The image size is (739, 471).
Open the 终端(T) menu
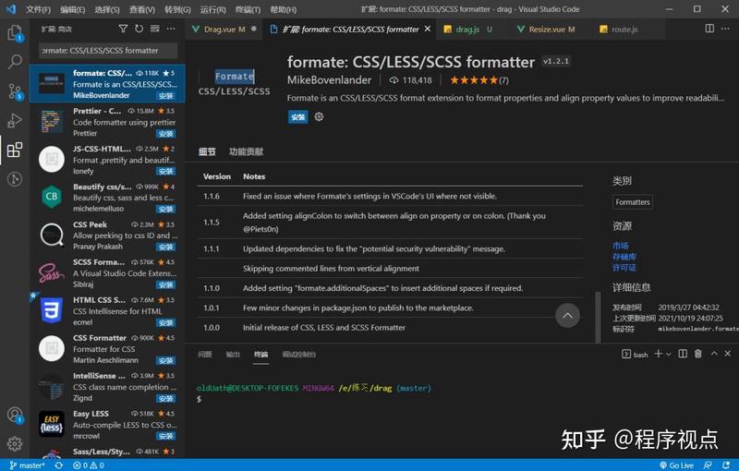pos(248,9)
